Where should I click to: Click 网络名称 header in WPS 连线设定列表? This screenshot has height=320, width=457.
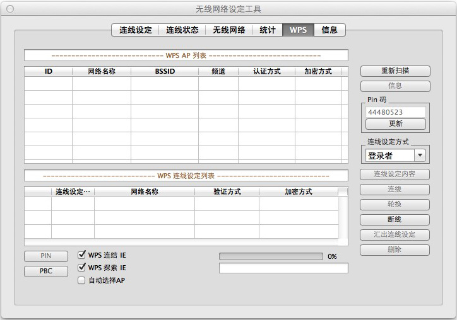pyautogui.click(x=145, y=191)
